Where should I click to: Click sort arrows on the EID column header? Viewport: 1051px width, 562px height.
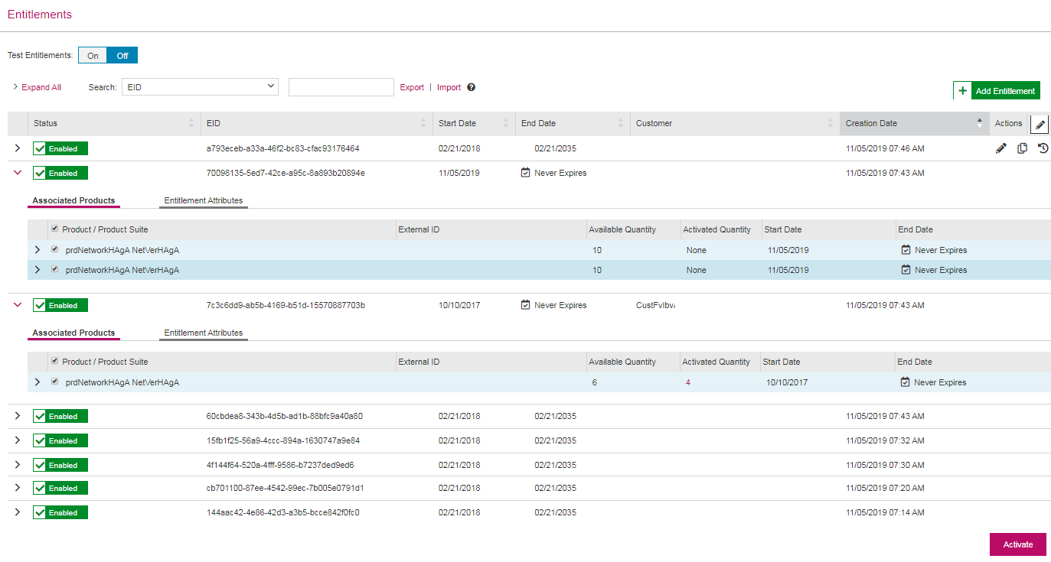pos(423,123)
